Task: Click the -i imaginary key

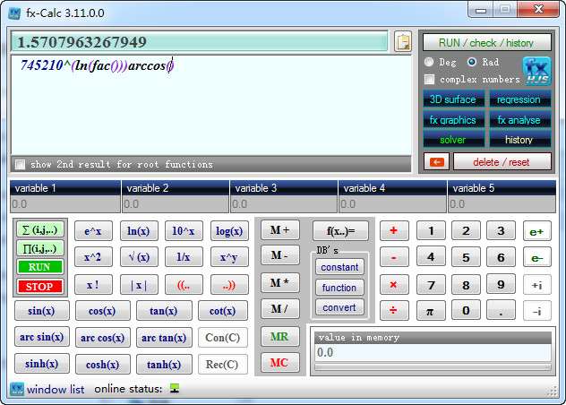Action: point(536,310)
